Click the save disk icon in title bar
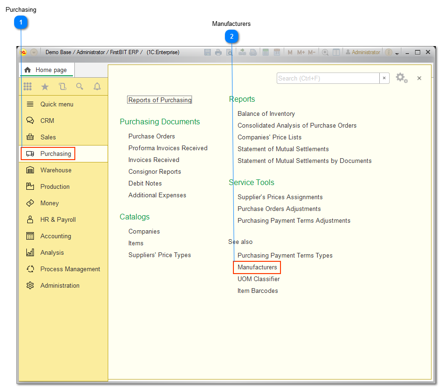440x388 pixels. click(x=208, y=52)
